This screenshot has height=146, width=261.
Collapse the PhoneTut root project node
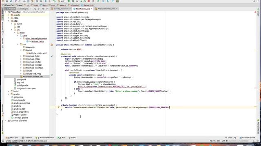coord(5,12)
